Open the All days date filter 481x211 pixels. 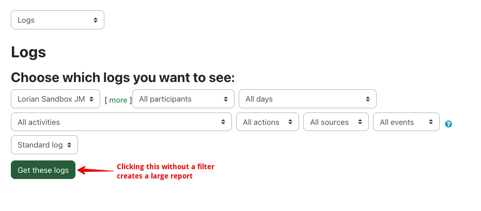(307, 99)
